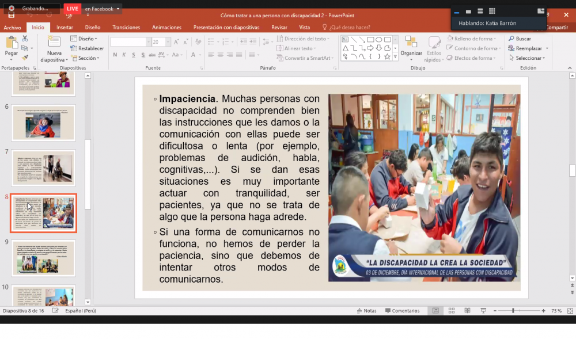Open the Diseño layout dropdown

[85, 39]
